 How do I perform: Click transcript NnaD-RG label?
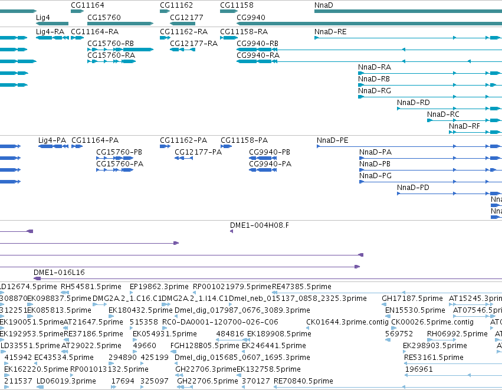coord(375,91)
